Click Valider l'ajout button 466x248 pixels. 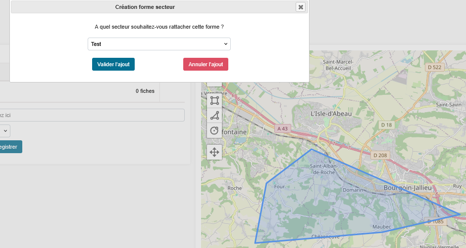[113, 64]
